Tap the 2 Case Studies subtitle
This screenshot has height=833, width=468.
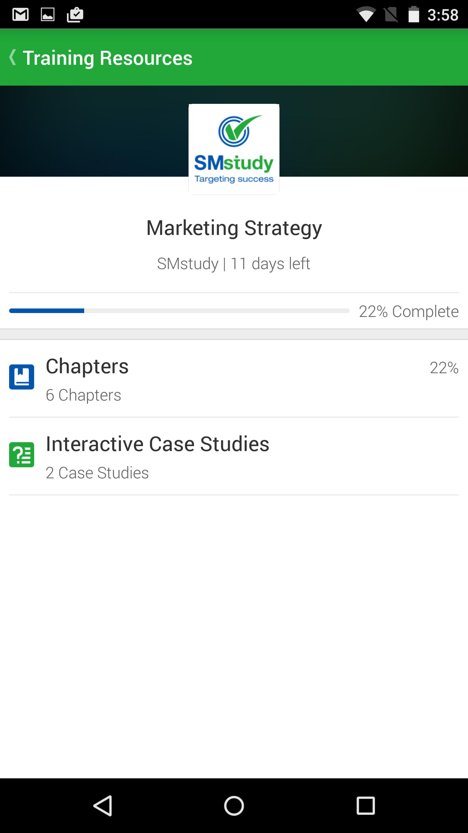(x=97, y=473)
